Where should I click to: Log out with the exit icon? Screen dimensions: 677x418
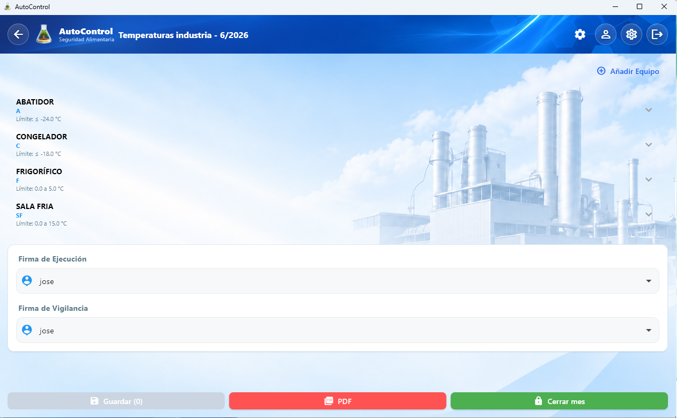pyautogui.click(x=657, y=34)
